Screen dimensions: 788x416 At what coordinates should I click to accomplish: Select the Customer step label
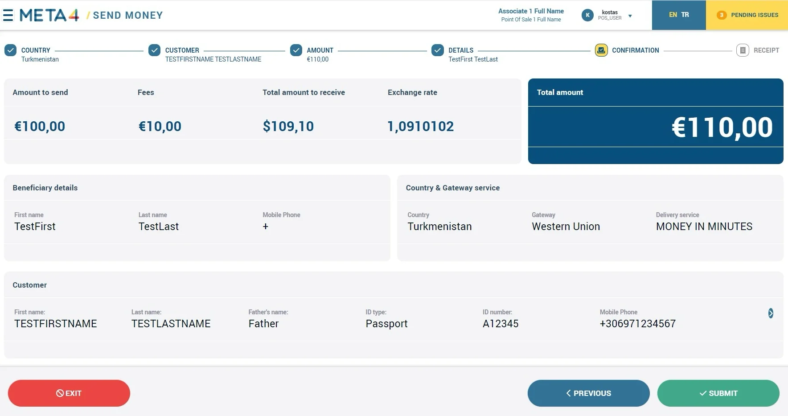(x=182, y=50)
